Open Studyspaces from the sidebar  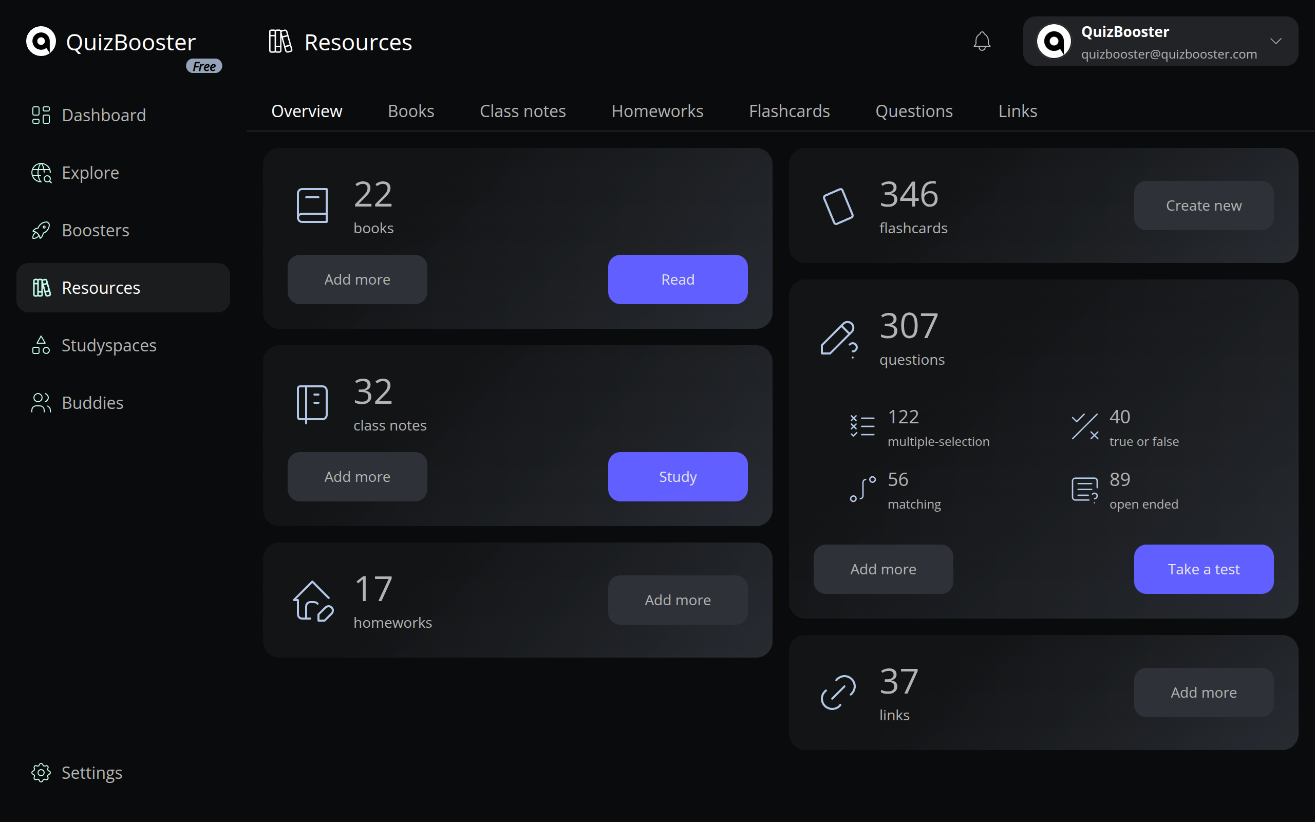point(123,345)
